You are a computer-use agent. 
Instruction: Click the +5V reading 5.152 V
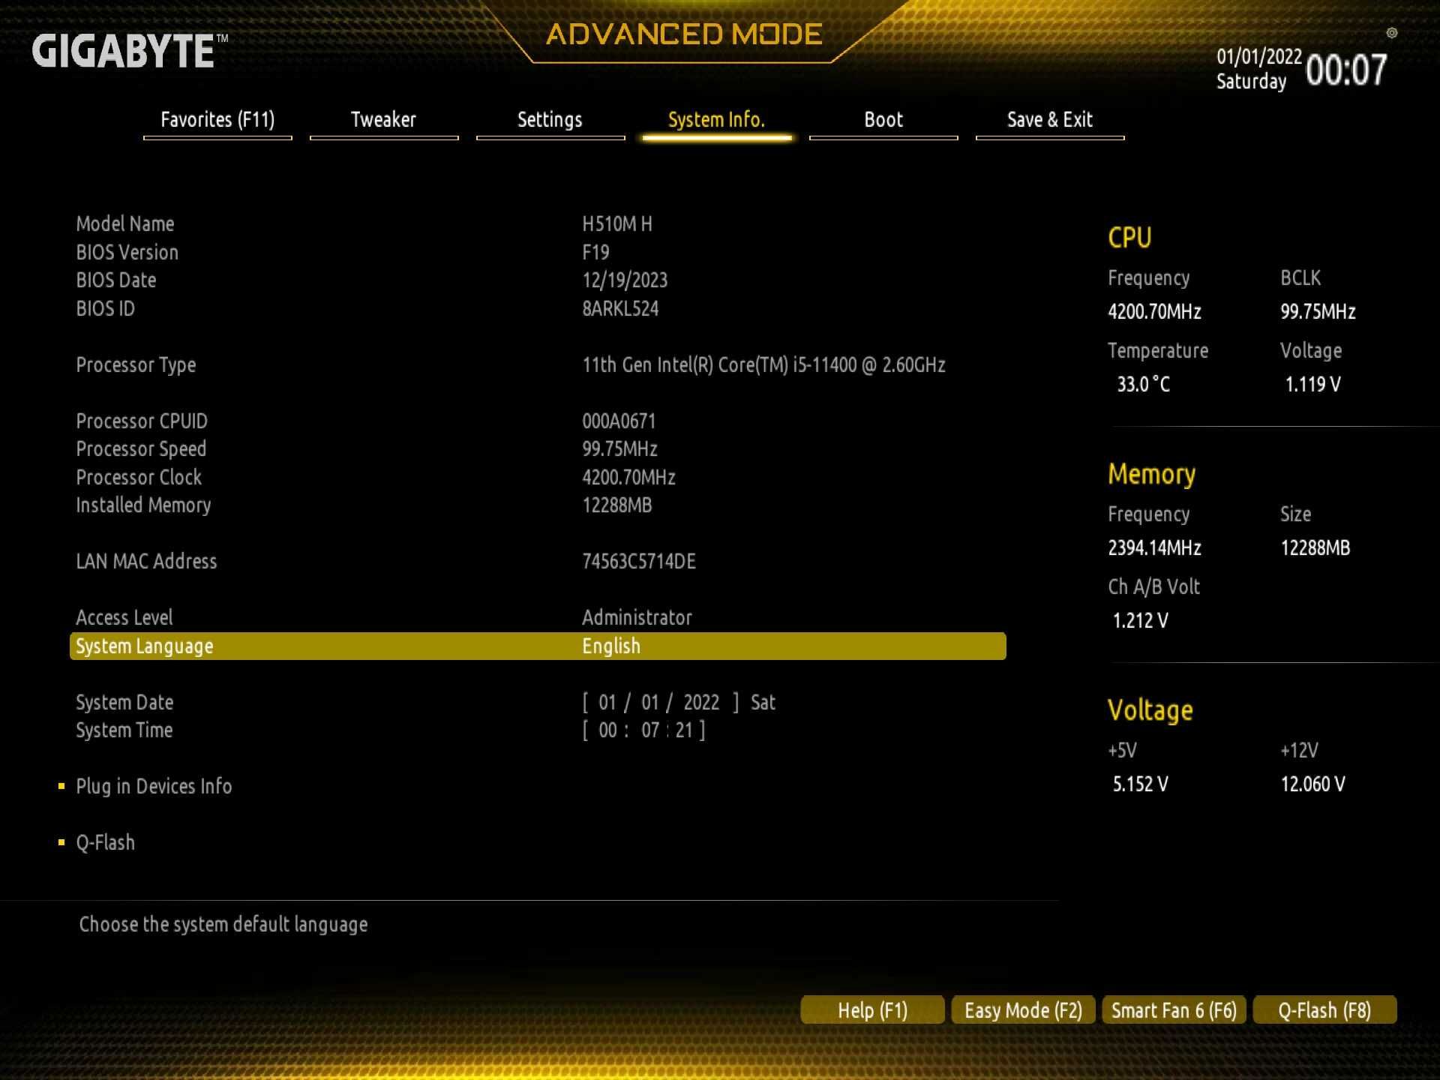[1140, 784]
